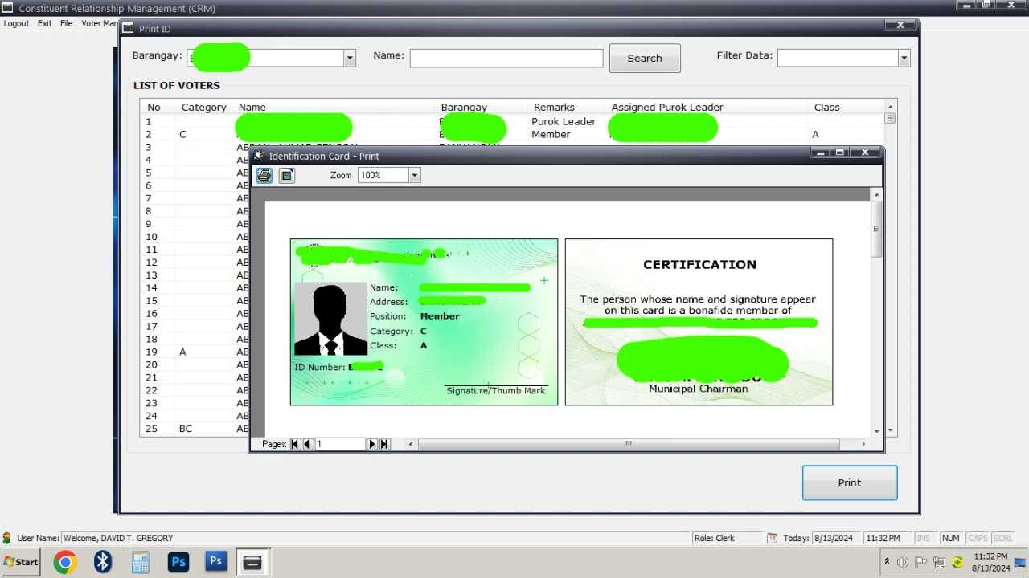The width and height of the screenshot is (1029, 578).
Task: Select voter row number 10
Action: click(x=151, y=237)
